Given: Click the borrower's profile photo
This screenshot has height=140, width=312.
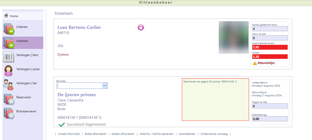Looking at the screenshot, I should 234,37.
